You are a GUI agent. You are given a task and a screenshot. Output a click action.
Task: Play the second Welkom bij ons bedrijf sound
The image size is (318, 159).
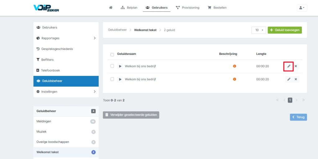[x=120, y=79]
